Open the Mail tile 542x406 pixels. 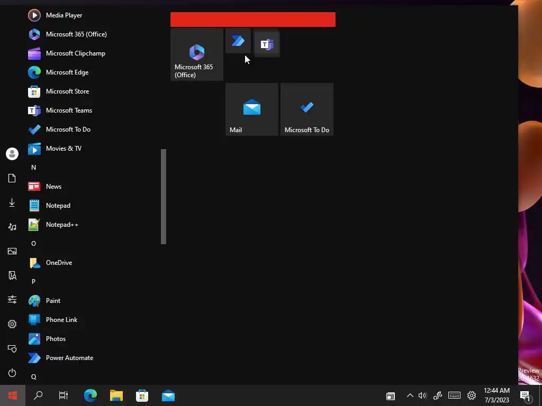[251, 109]
